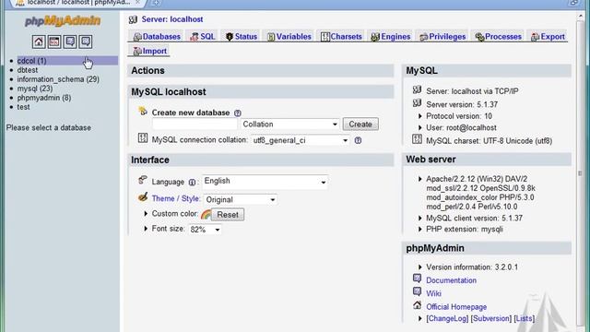Open SQL documentation icon in sidebar
Image resolution: width=590 pixels, height=332 pixels.
(x=86, y=41)
